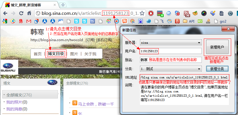Screen dimensions: 238x115
Task: Click the stacked bars extension with badge 8
Action: click(x=160, y=14)
